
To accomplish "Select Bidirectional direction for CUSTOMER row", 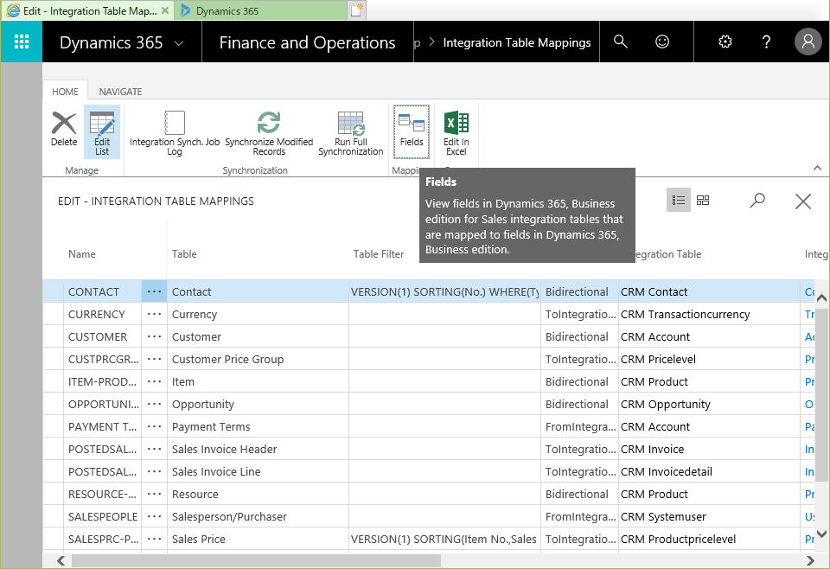I will [x=580, y=336].
